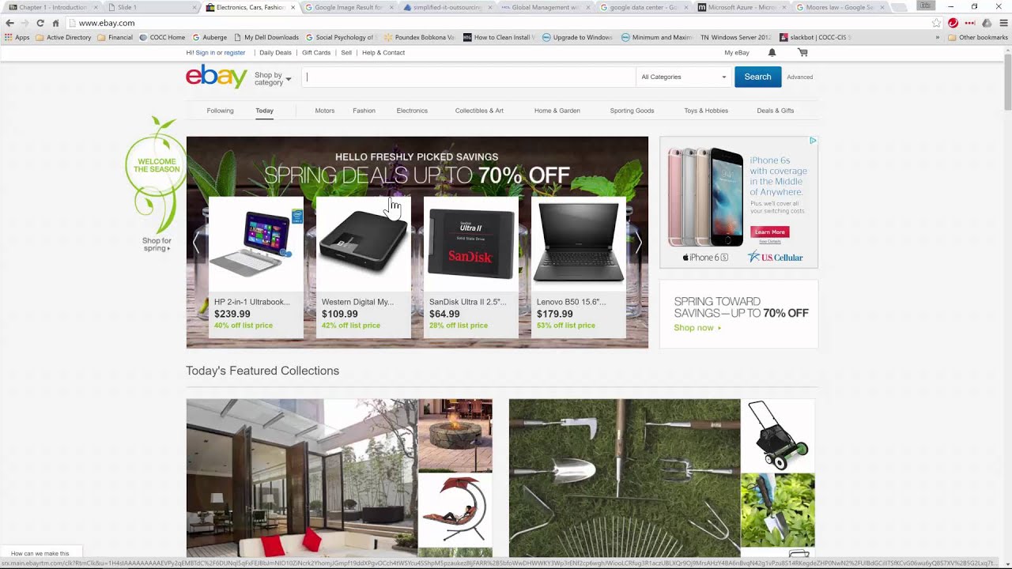Open the Western Digital My deal
The height and width of the screenshot is (569, 1012).
[x=363, y=267]
